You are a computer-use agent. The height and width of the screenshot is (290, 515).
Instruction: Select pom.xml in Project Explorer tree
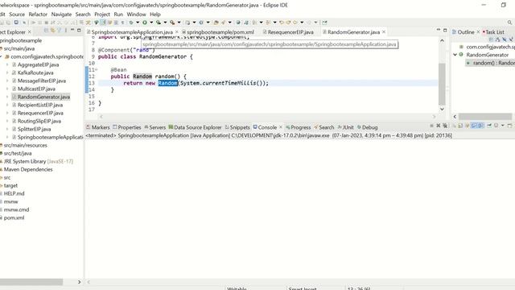coord(14,217)
